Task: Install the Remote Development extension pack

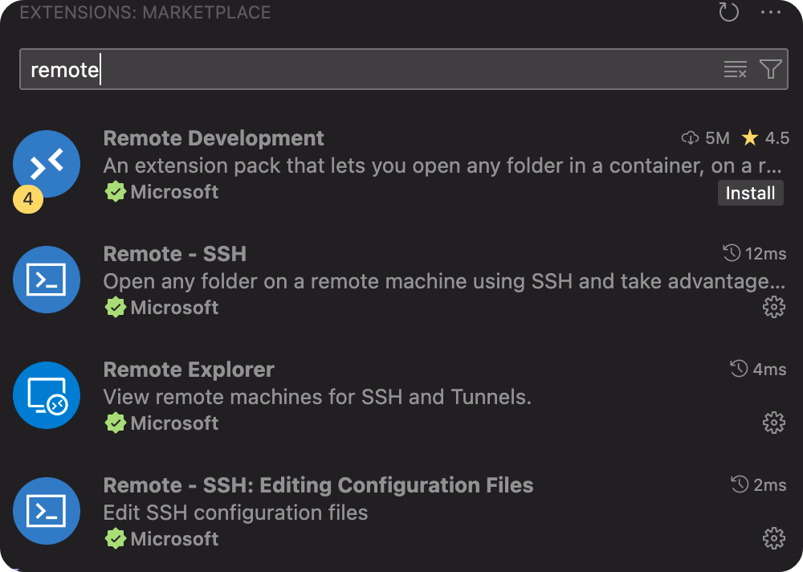Action: click(750, 193)
